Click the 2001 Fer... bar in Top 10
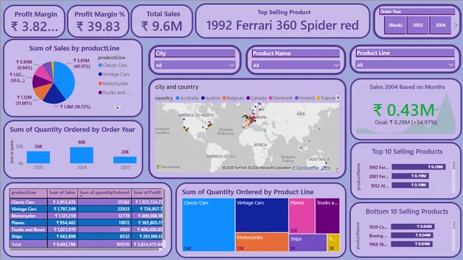This screenshot has width=463, height=260. (x=410, y=176)
